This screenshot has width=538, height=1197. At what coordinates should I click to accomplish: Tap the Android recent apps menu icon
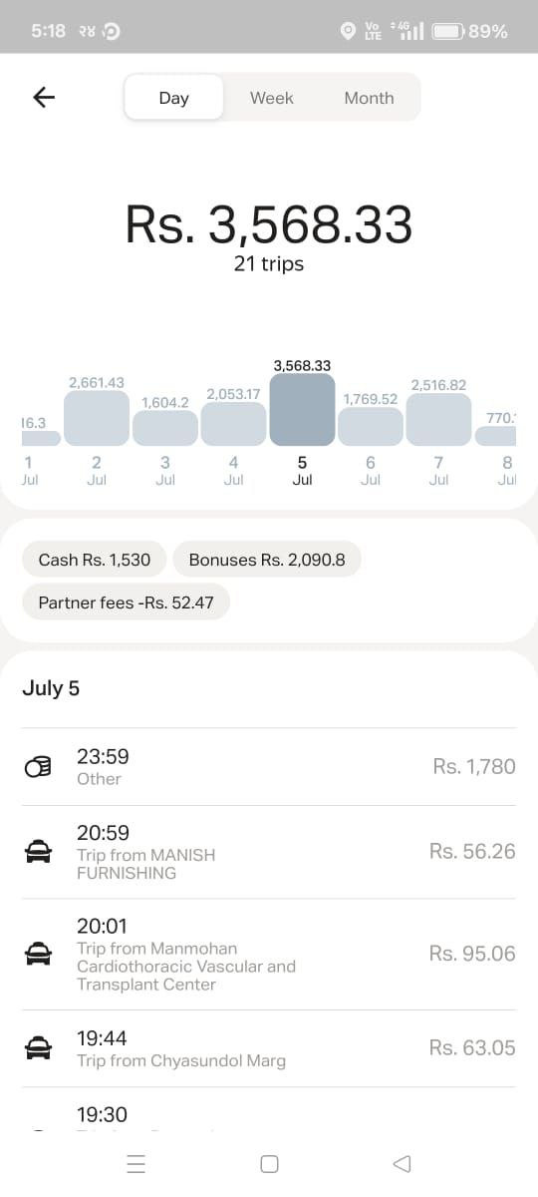click(136, 1164)
